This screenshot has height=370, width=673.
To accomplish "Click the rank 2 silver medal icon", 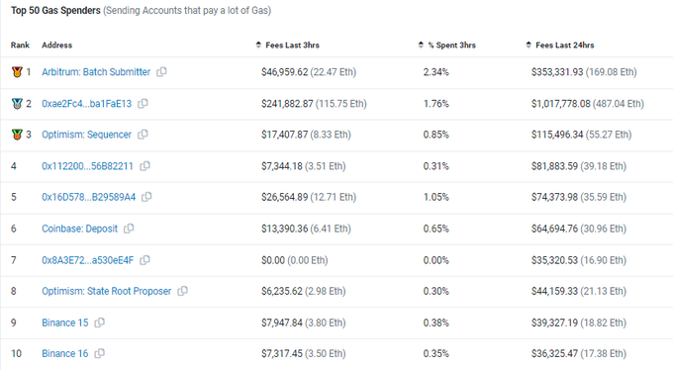I will click(17, 104).
